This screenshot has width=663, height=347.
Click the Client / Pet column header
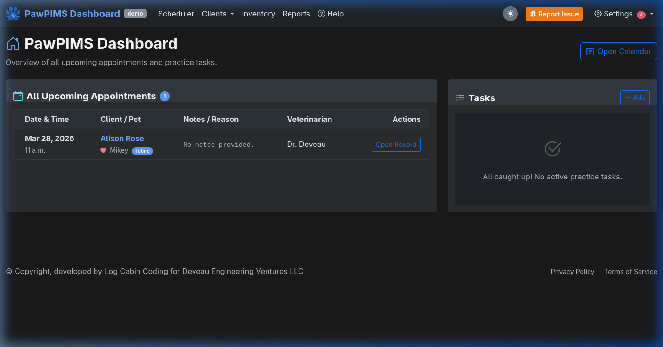[x=121, y=119]
